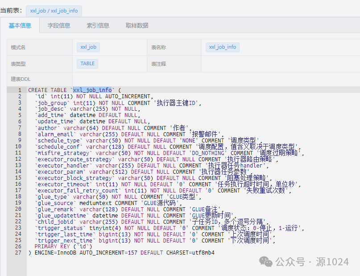This screenshot has height=276, width=360.
Task: Click the 'DO_NOTHING' default value
Action: point(208,153)
